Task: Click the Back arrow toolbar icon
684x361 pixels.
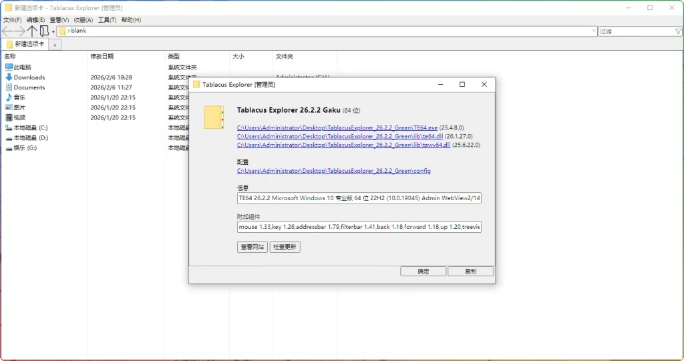Action: [x=7, y=31]
